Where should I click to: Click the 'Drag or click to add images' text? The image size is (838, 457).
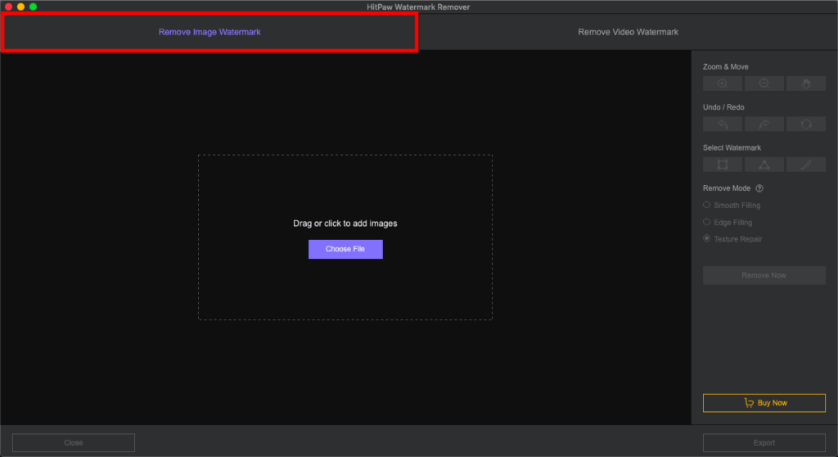pyautogui.click(x=345, y=224)
